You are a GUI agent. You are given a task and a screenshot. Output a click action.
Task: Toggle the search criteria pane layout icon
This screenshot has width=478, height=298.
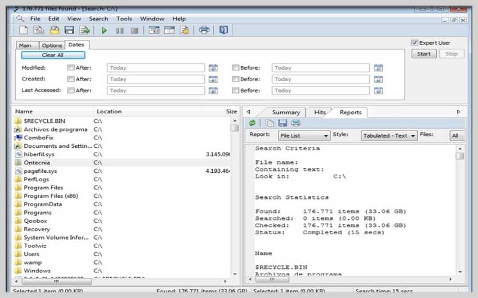pyautogui.click(x=154, y=30)
